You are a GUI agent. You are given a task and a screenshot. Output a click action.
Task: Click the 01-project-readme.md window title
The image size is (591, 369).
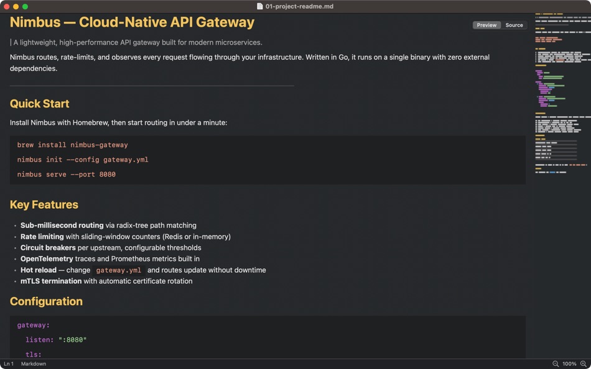[x=299, y=6]
